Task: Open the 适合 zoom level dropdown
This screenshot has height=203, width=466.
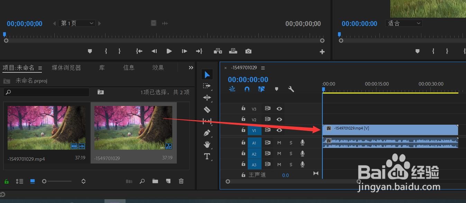Action: point(404,23)
